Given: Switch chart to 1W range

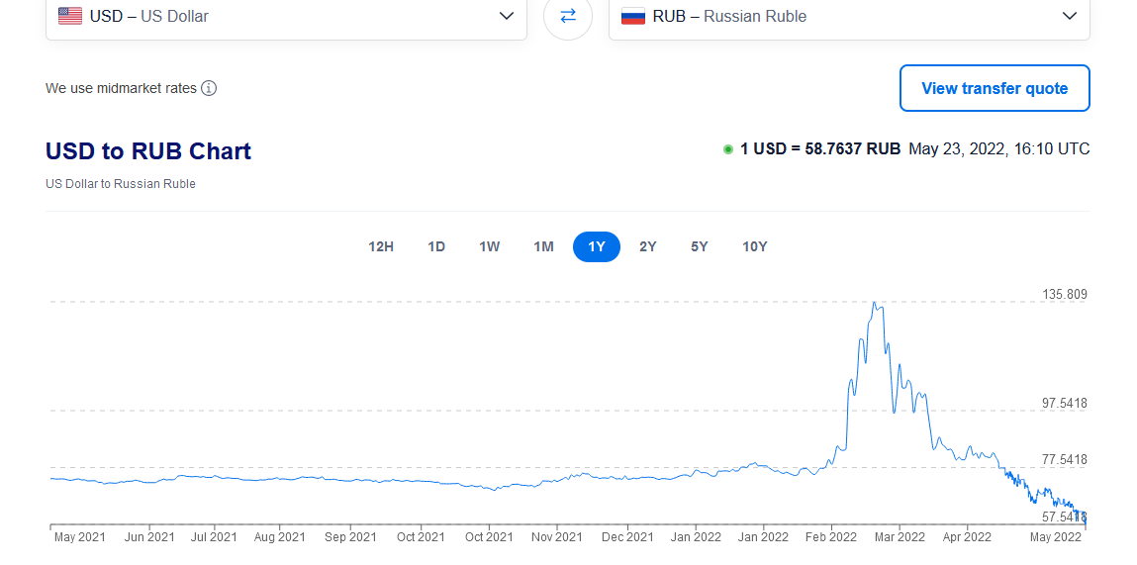Looking at the screenshot, I should point(490,246).
